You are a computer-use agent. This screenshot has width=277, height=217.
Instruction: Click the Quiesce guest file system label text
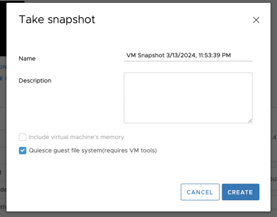click(x=93, y=151)
